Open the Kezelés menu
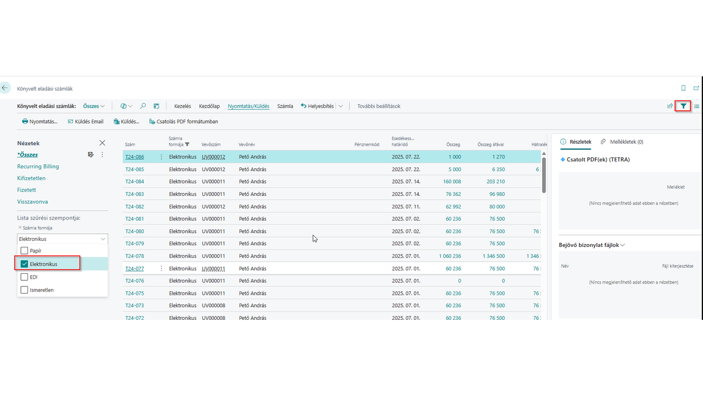 (182, 106)
